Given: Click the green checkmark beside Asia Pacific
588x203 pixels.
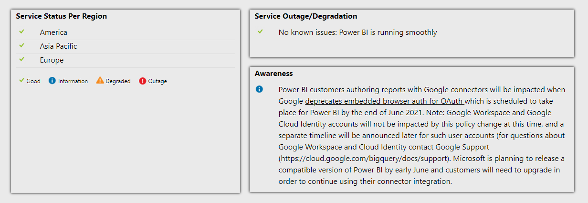Looking at the screenshot, I should pos(21,45).
